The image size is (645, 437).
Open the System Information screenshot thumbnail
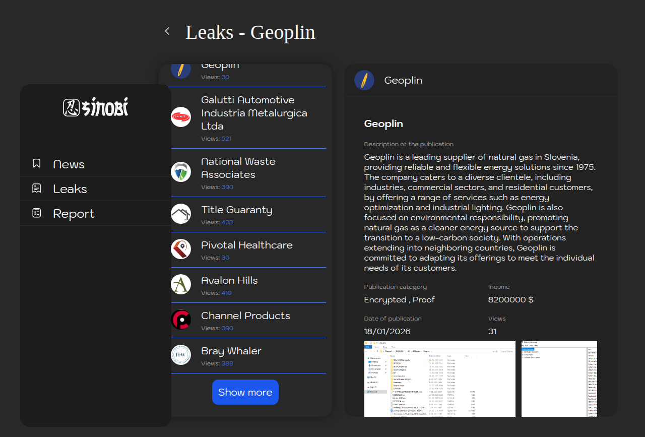pyautogui.click(x=559, y=379)
